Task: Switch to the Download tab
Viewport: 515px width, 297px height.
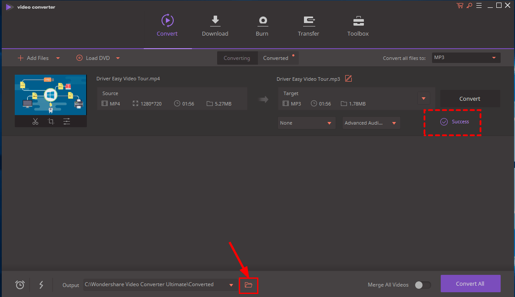Action: pyautogui.click(x=215, y=25)
